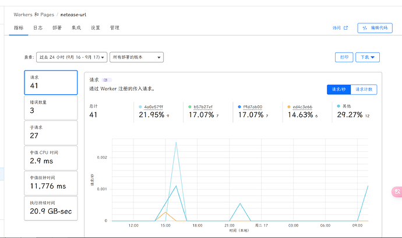Open the 下载 download dropdown
Viewport: 402px width, 238px height.
click(368, 57)
